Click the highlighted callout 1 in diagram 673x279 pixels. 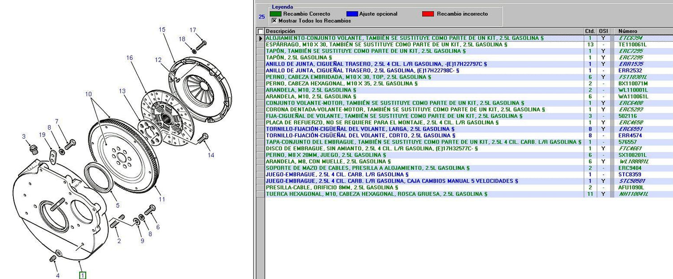pyautogui.click(x=83, y=275)
